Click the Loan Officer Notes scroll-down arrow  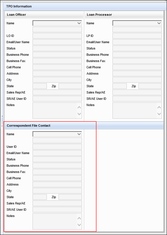(x=79, y=114)
